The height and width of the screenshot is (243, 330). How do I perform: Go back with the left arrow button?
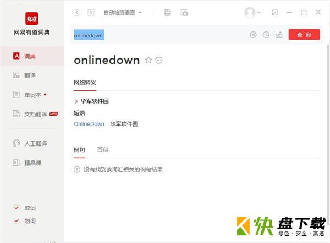(77, 13)
